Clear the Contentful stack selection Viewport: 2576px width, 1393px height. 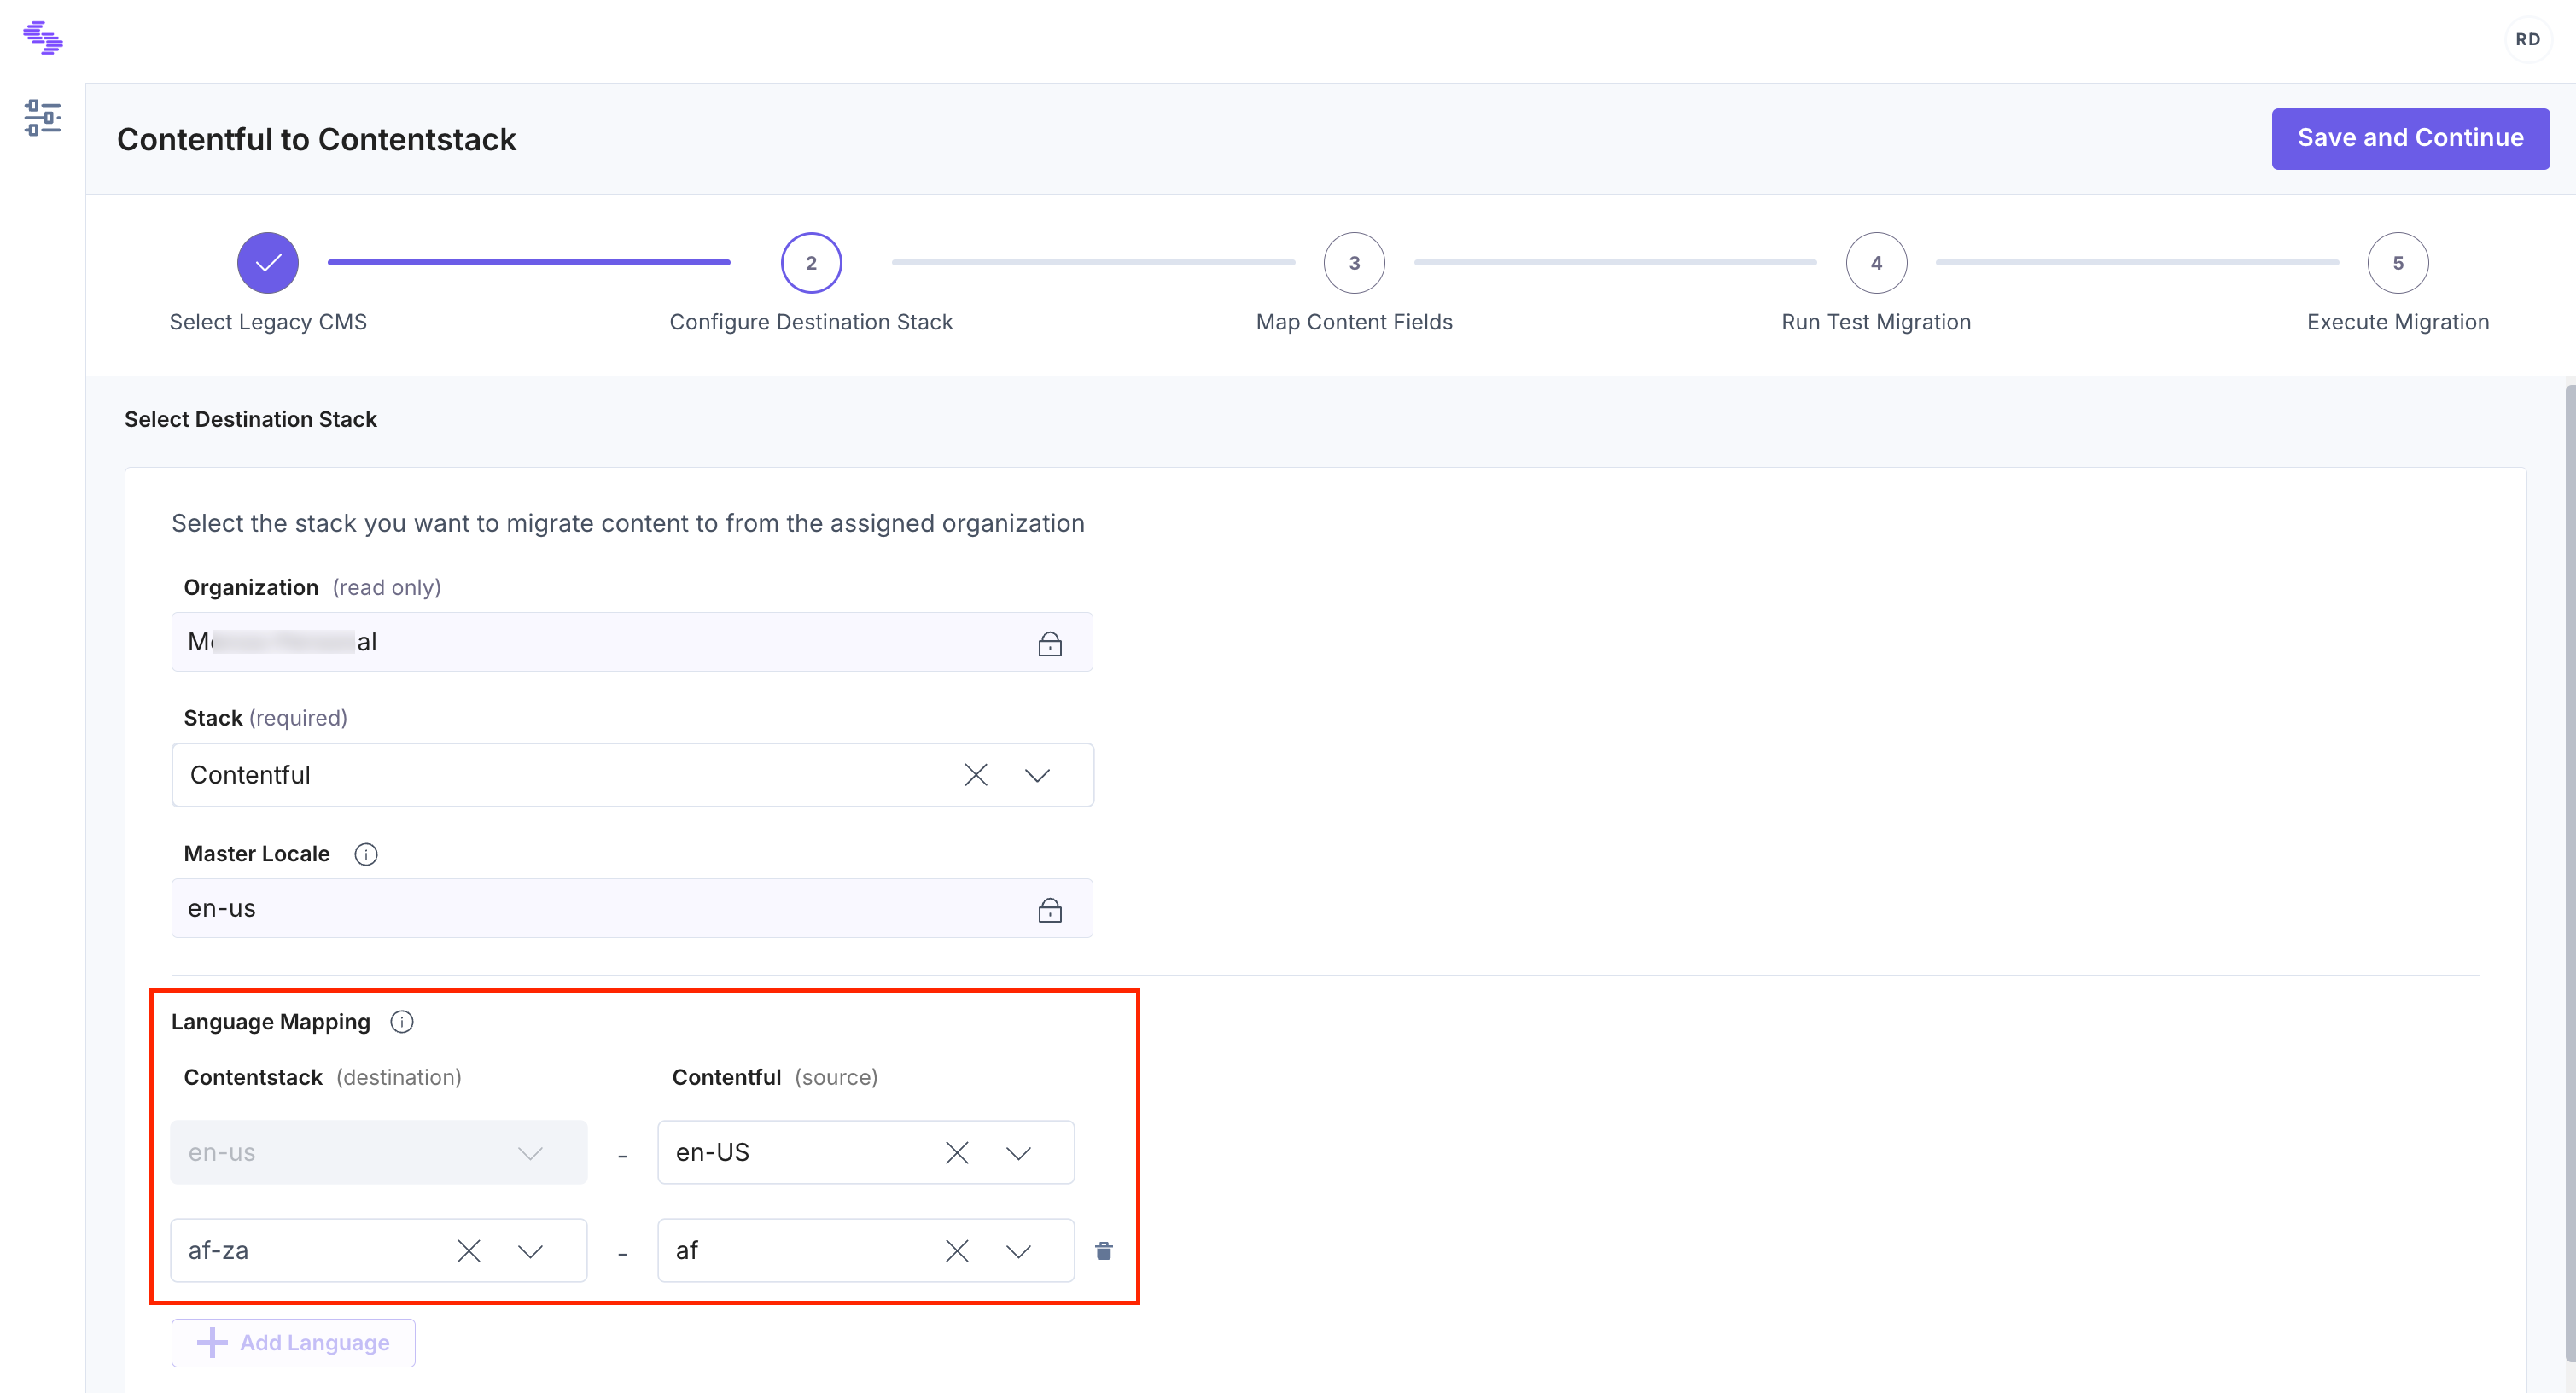pyautogui.click(x=976, y=775)
